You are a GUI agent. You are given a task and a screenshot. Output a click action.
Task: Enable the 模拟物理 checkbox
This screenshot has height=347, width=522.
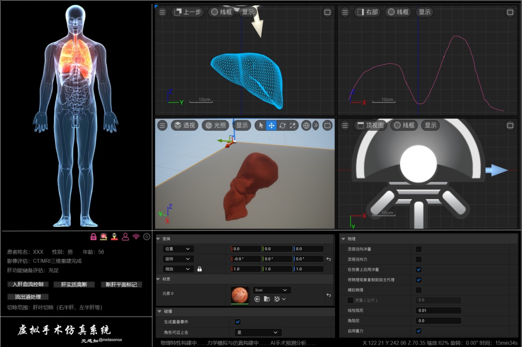point(419,290)
